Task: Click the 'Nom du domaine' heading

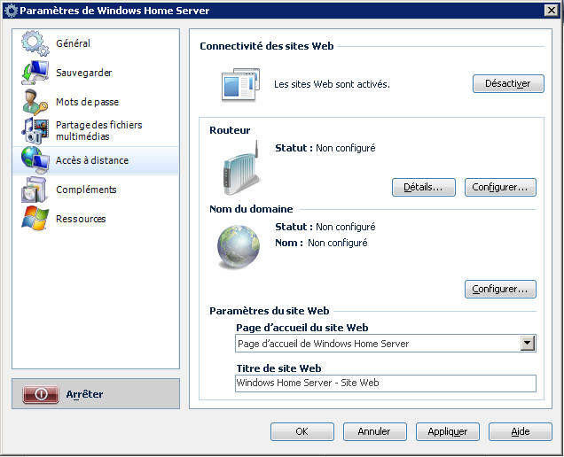Action: point(251,209)
